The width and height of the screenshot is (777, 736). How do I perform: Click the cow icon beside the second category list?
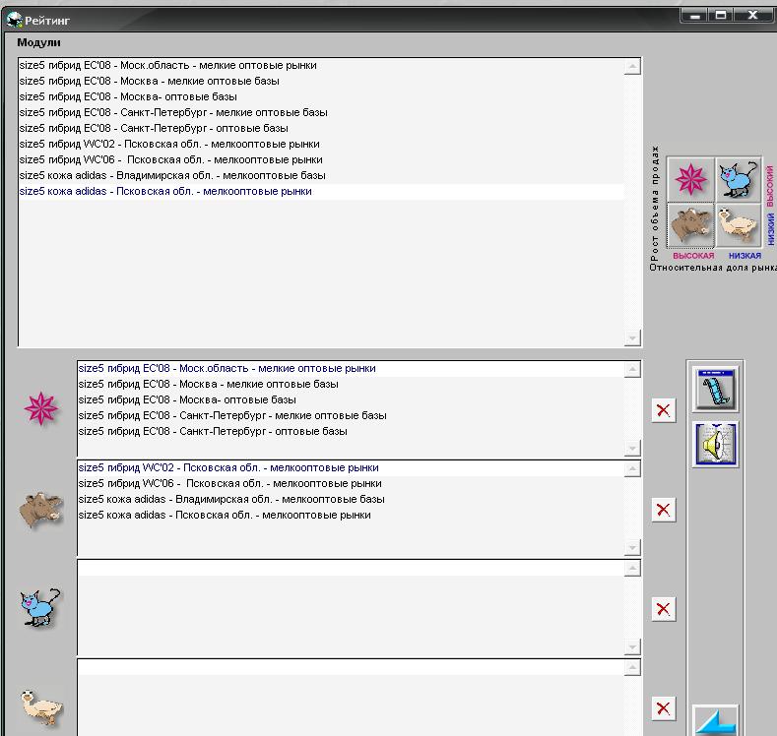pyautogui.click(x=41, y=510)
